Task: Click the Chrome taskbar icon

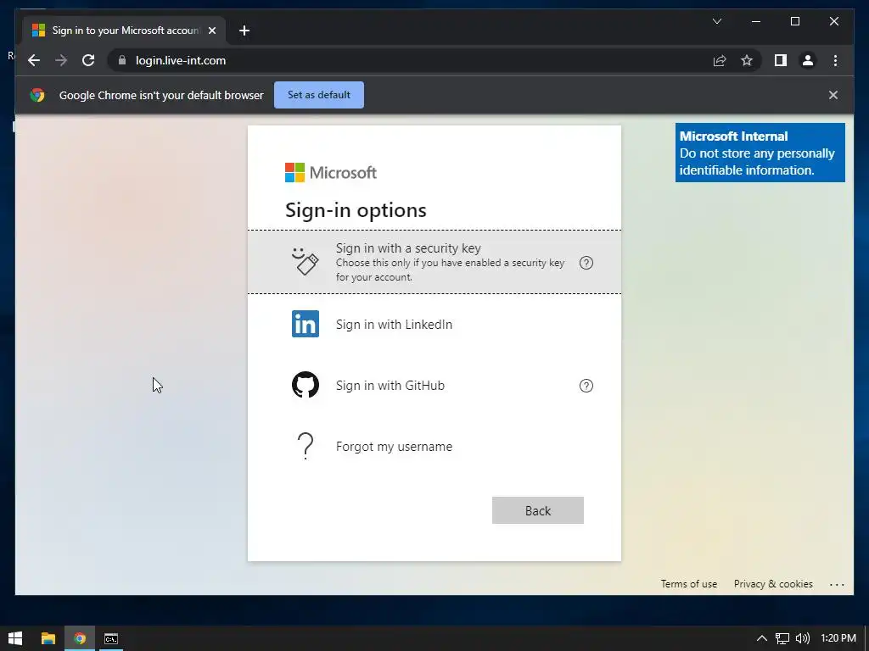Action: (x=80, y=638)
